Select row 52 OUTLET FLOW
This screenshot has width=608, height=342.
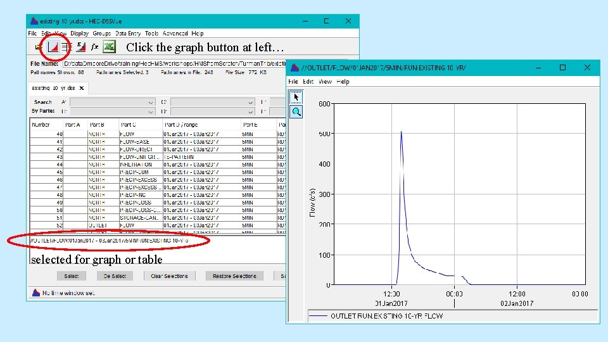pyautogui.click(x=158, y=225)
